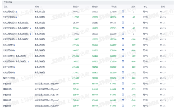This screenshot has width=174, height=108.
Task: Select highest price cell 207900
Action: (x=95, y=62)
